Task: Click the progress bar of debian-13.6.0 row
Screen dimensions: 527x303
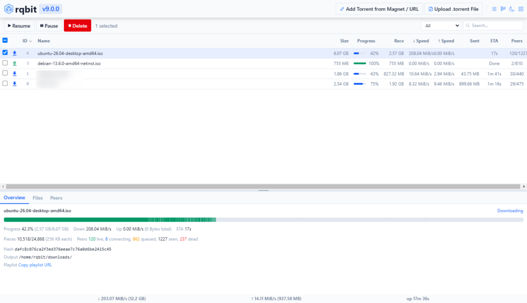Action: click(x=360, y=63)
